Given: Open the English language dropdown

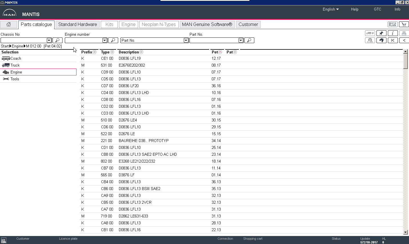Looking at the screenshot, I should click(x=331, y=9).
